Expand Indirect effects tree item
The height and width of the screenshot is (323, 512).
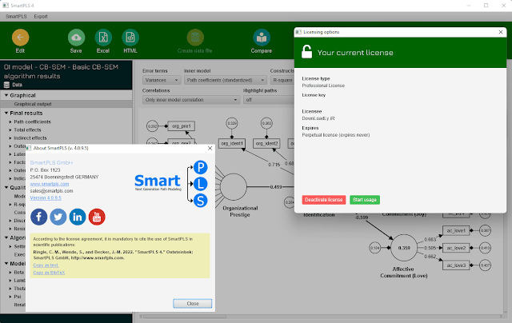[x=10, y=138]
